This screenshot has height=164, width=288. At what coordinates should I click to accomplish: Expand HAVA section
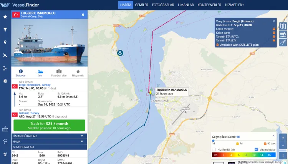click(x=49, y=142)
